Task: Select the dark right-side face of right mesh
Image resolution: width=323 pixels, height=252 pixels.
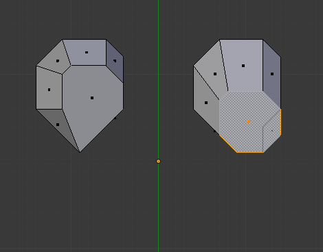Action: point(272,74)
